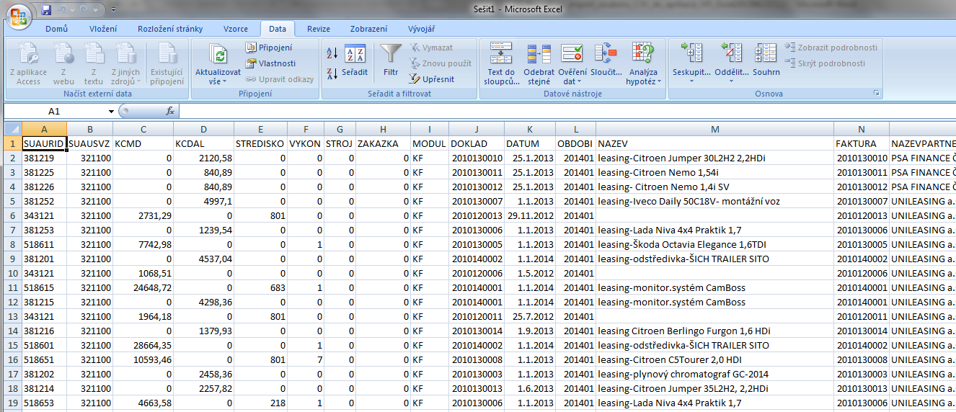956x412 pixels.
Task: Click Zobrazit podrobnosti show detail
Action: point(831,48)
